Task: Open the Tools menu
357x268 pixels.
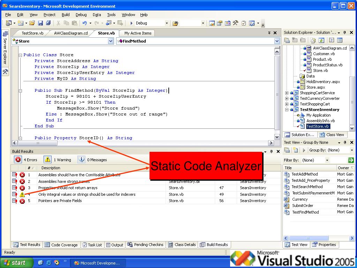Action: (111, 15)
